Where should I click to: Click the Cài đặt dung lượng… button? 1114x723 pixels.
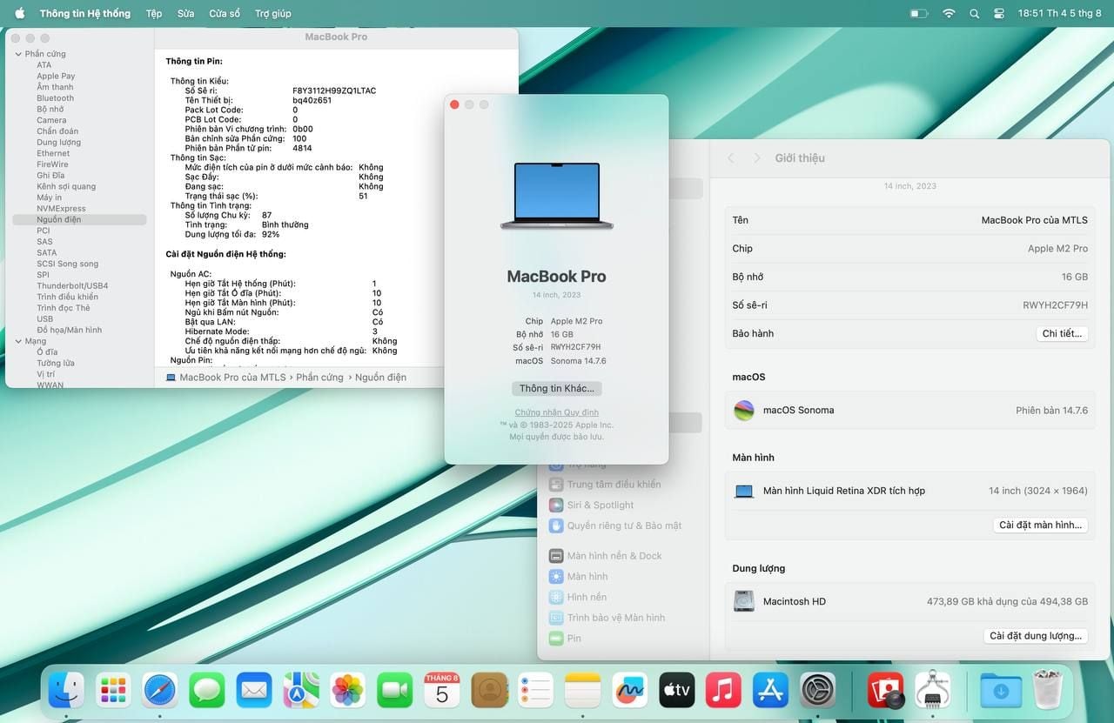(1036, 636)
